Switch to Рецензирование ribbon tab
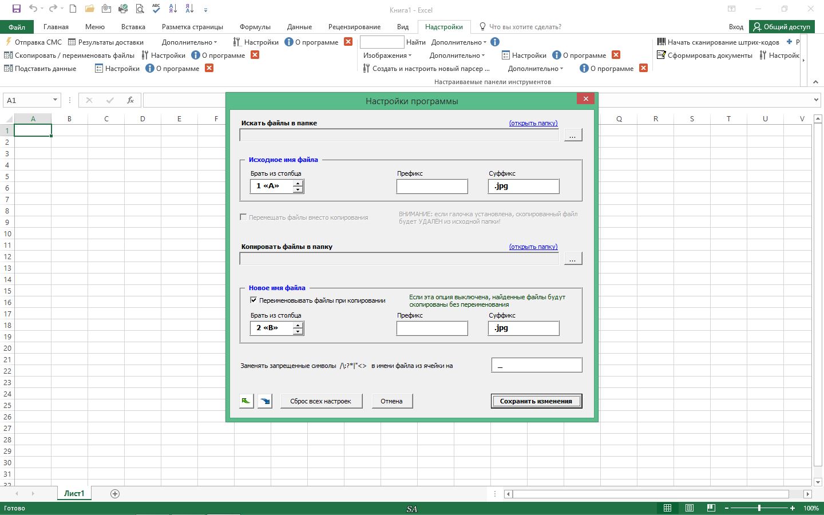The image size is (824, 515). (x=354, y=27)
